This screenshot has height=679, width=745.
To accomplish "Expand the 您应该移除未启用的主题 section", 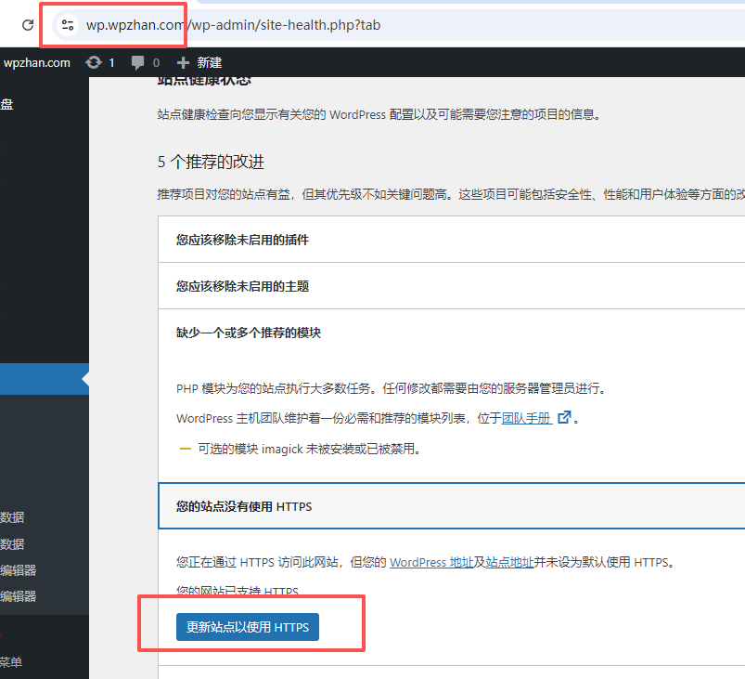I will (451, 286).
